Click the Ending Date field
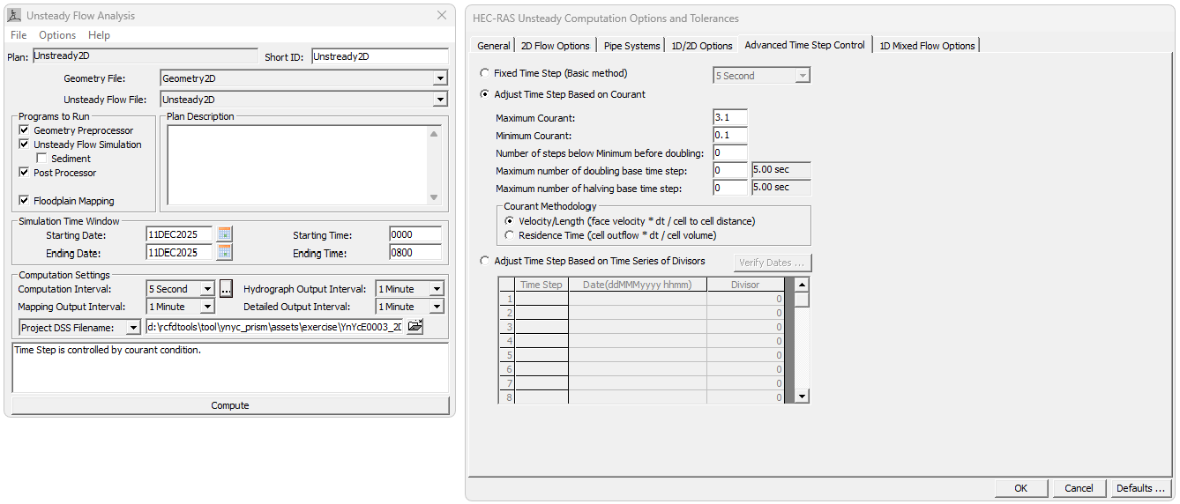The width and height of the screenshot is (1180, 504). (179, 252)
